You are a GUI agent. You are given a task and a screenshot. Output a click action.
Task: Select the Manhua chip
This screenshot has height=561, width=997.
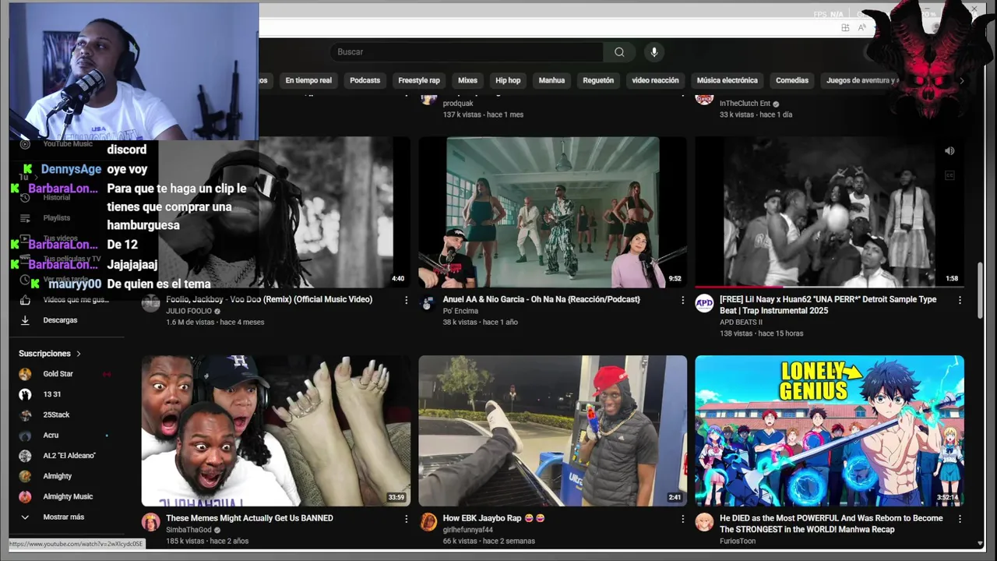[551, 80]
